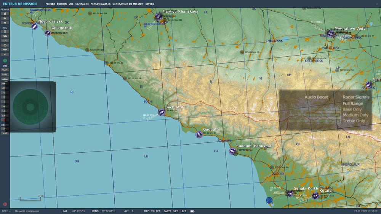This screenshot has height=214, width=381.
Task: Click the Audio Boost label in overlay
Action: pos(316,97)
